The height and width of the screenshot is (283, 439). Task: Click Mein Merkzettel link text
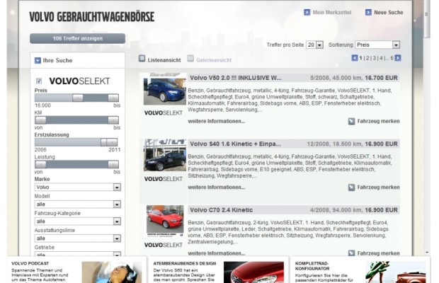pos(332,12)
